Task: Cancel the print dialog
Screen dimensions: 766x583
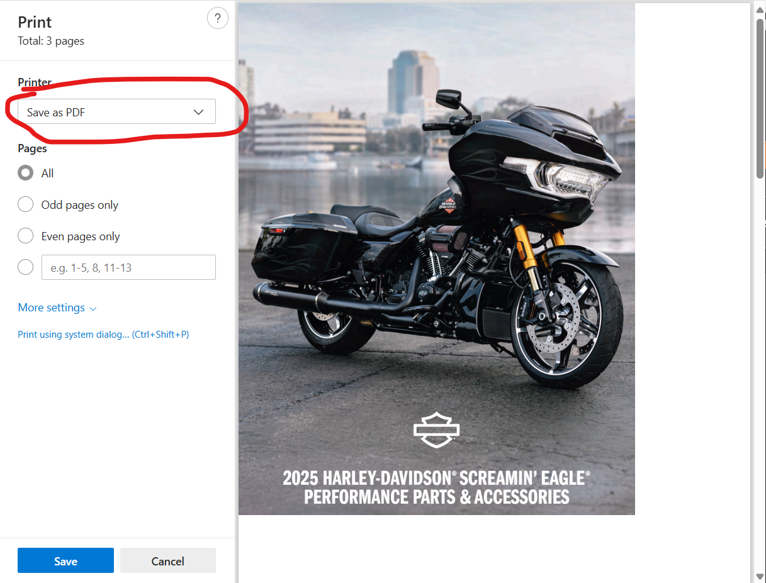Action: click(167, 561)
